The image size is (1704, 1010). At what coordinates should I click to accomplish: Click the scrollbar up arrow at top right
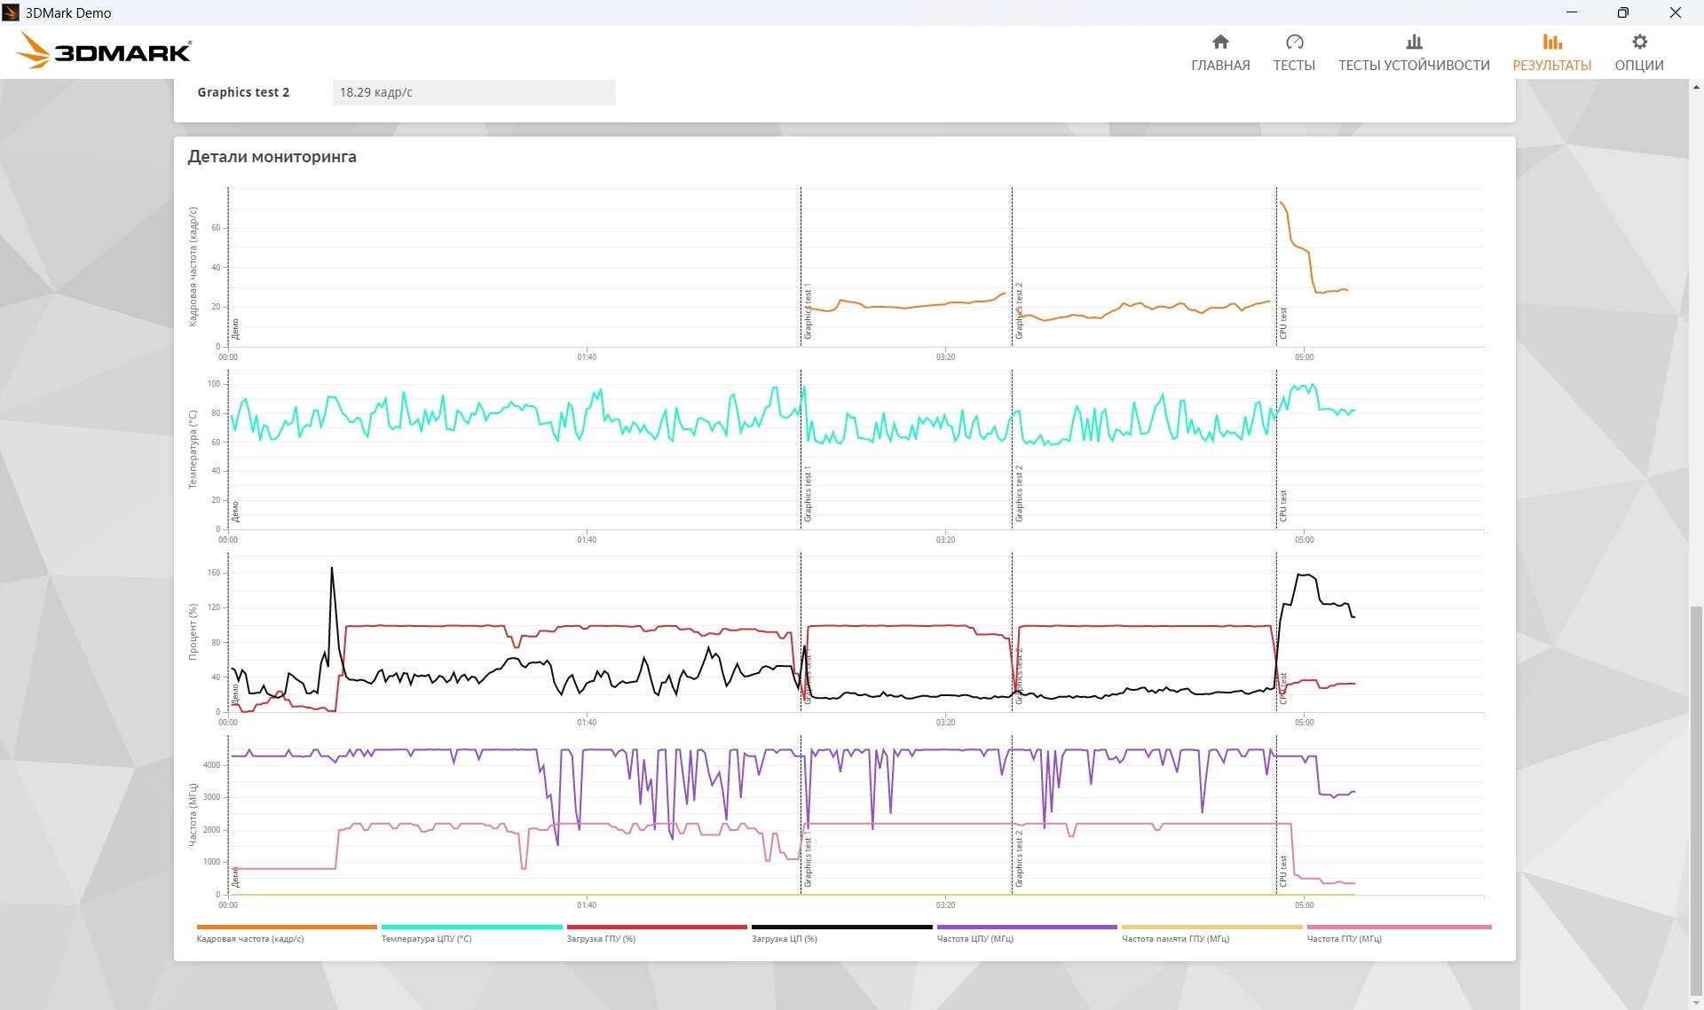[1696, 87]
